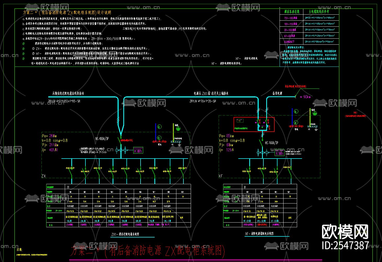Click the 'XF-消防电源箱配电系统图' caption
382x262 pixels.
click(x=259, y=234)
